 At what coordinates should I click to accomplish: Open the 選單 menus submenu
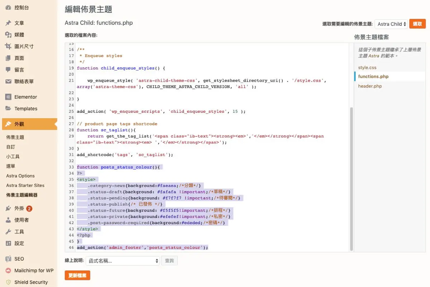(11, 166)
